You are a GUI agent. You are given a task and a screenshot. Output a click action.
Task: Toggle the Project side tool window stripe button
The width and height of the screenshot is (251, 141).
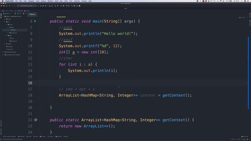tap(1, 15)
